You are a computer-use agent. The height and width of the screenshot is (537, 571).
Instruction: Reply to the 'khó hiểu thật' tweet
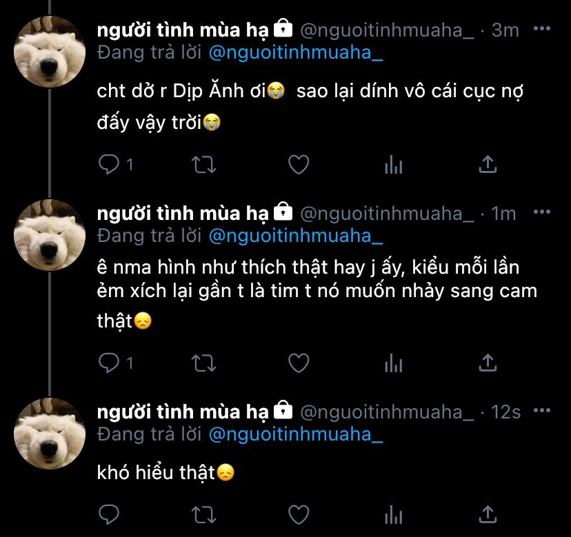point(109,514)
